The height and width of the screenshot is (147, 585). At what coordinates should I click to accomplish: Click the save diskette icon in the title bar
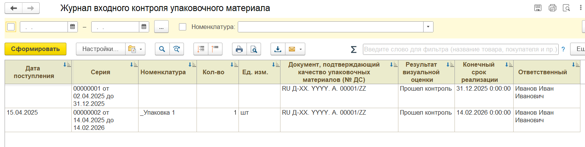[538, 8]
